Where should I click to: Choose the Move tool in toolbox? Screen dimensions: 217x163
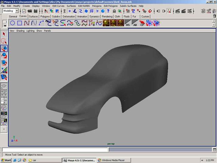pos(4,49)
